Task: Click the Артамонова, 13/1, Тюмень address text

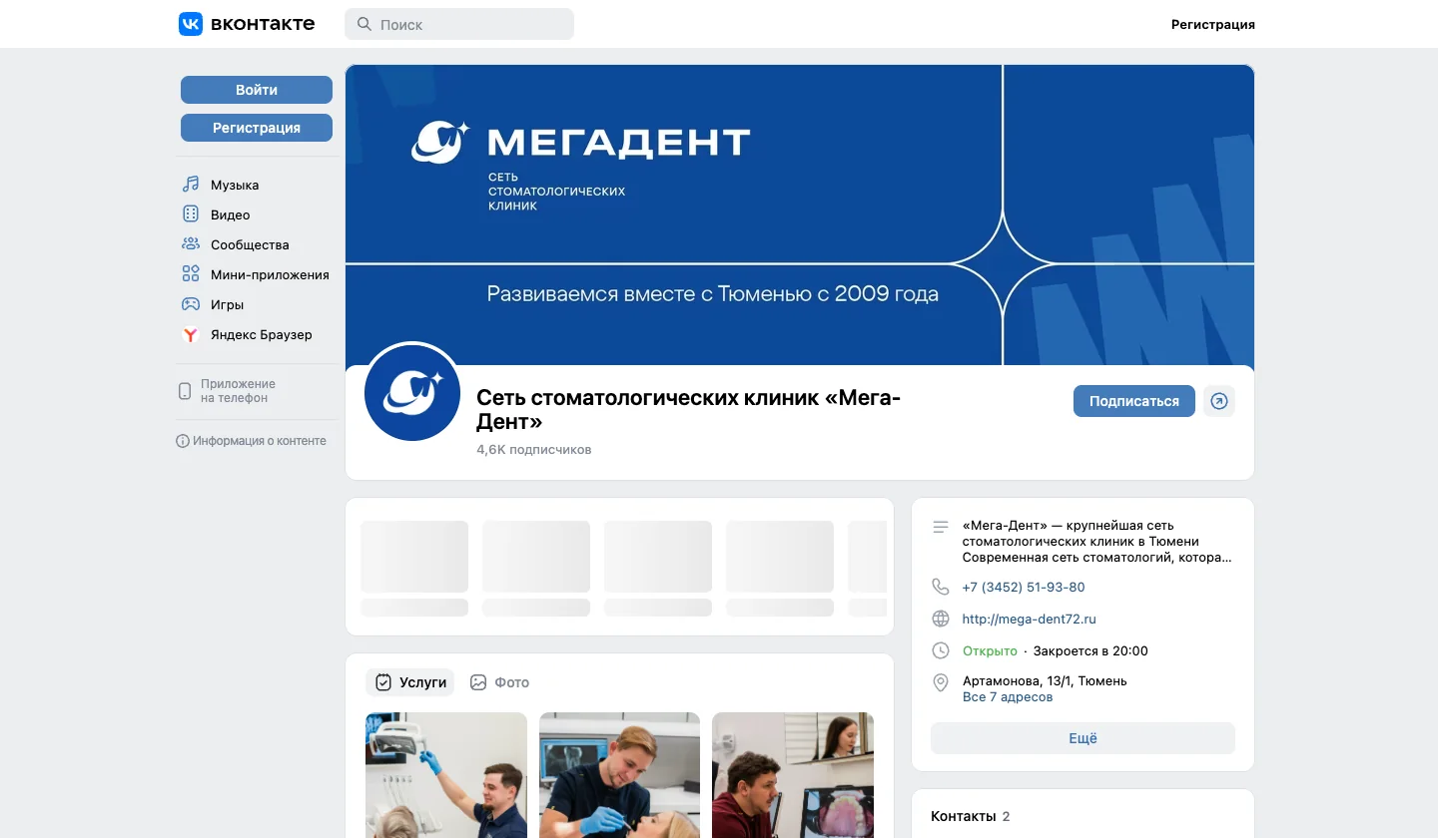Action: (x=1045, y=681)
